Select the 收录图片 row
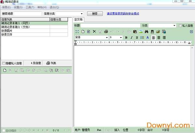 (34, 31)
